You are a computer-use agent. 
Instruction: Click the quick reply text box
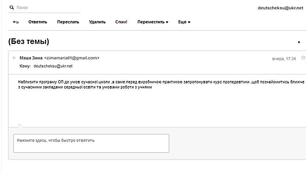[91, 143]
